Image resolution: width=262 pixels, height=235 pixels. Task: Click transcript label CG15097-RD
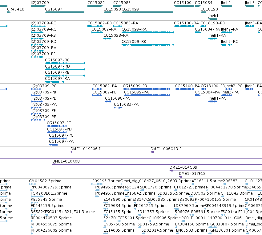(x=57, y=66)
